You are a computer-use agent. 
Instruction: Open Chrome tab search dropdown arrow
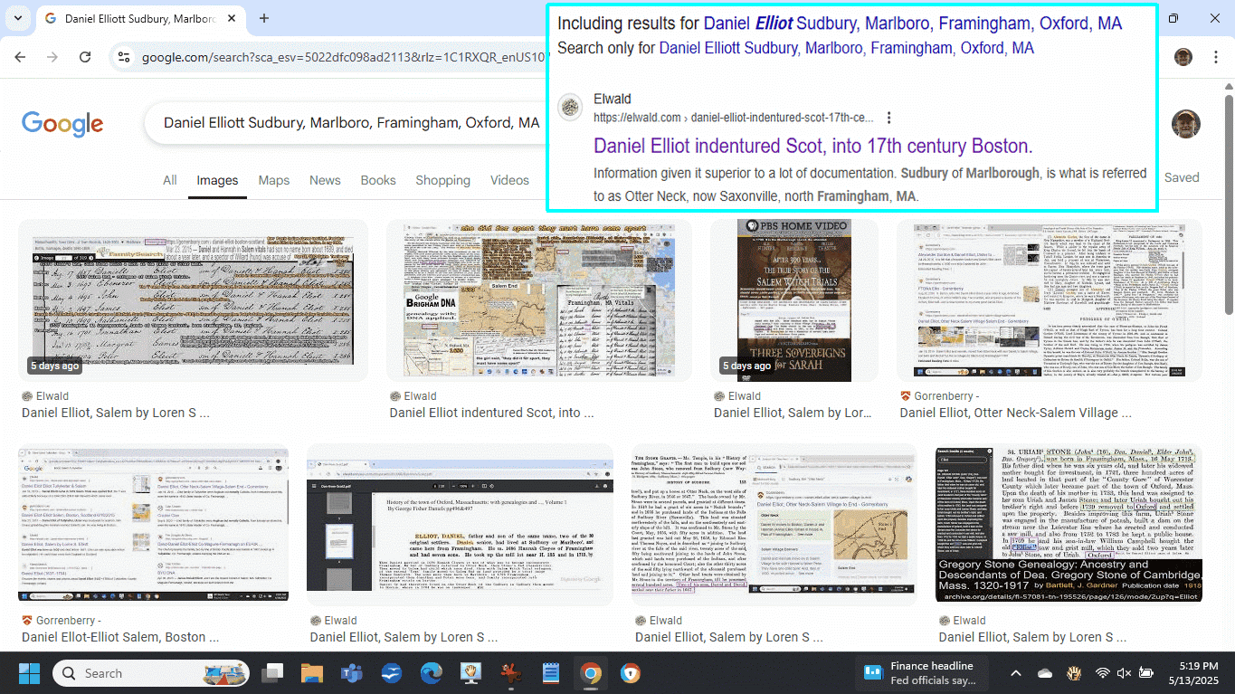[18, 18]
